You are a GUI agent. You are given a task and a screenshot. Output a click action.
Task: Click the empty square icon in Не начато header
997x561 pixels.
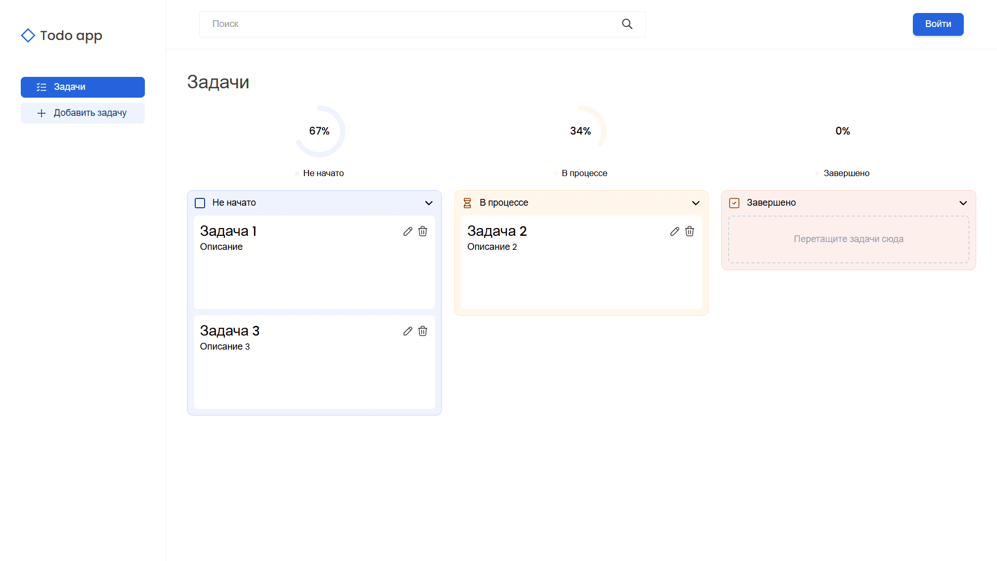point(200,203)
